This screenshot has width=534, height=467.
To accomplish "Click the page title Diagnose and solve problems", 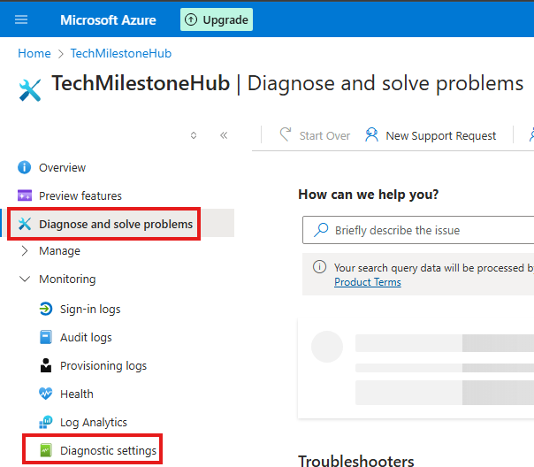I will pos(385,84).
